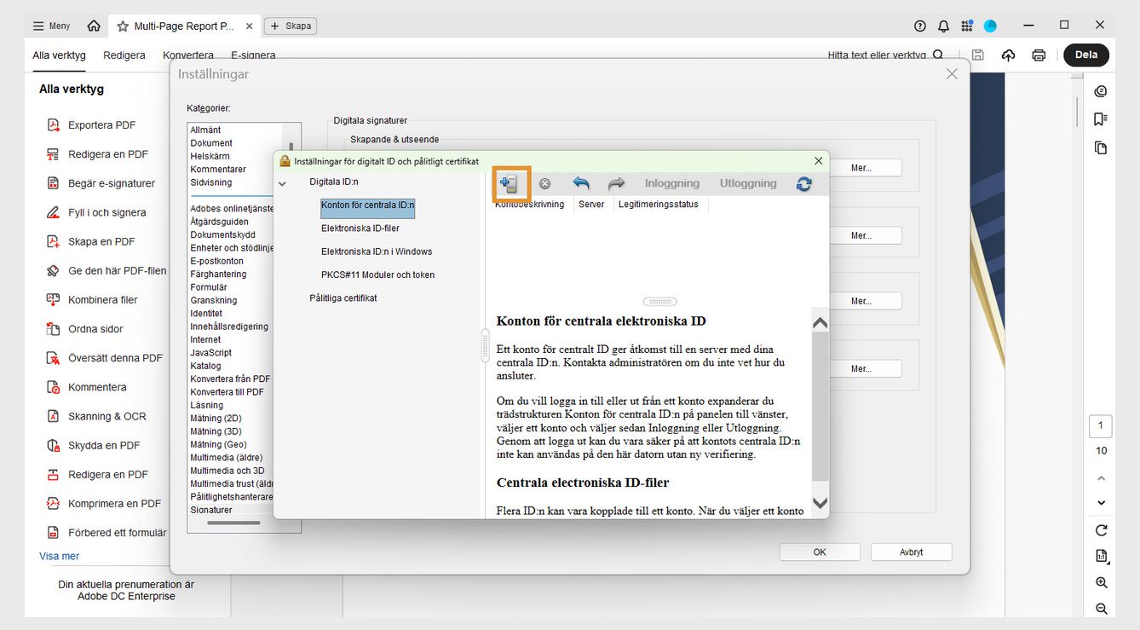The width and height of the screenshot is (1140, 630).
Task: Open the Acrobat home icon
Action: point(94,26)
